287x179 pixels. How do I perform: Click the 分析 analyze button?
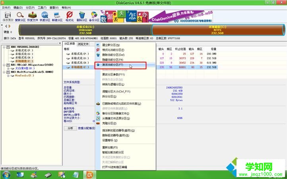pyautogui.click(x=70, y=128)
